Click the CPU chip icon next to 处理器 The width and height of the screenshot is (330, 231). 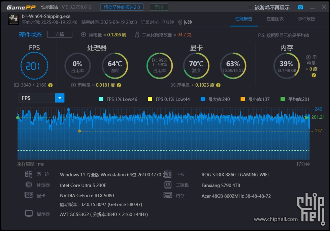point(29,185)
